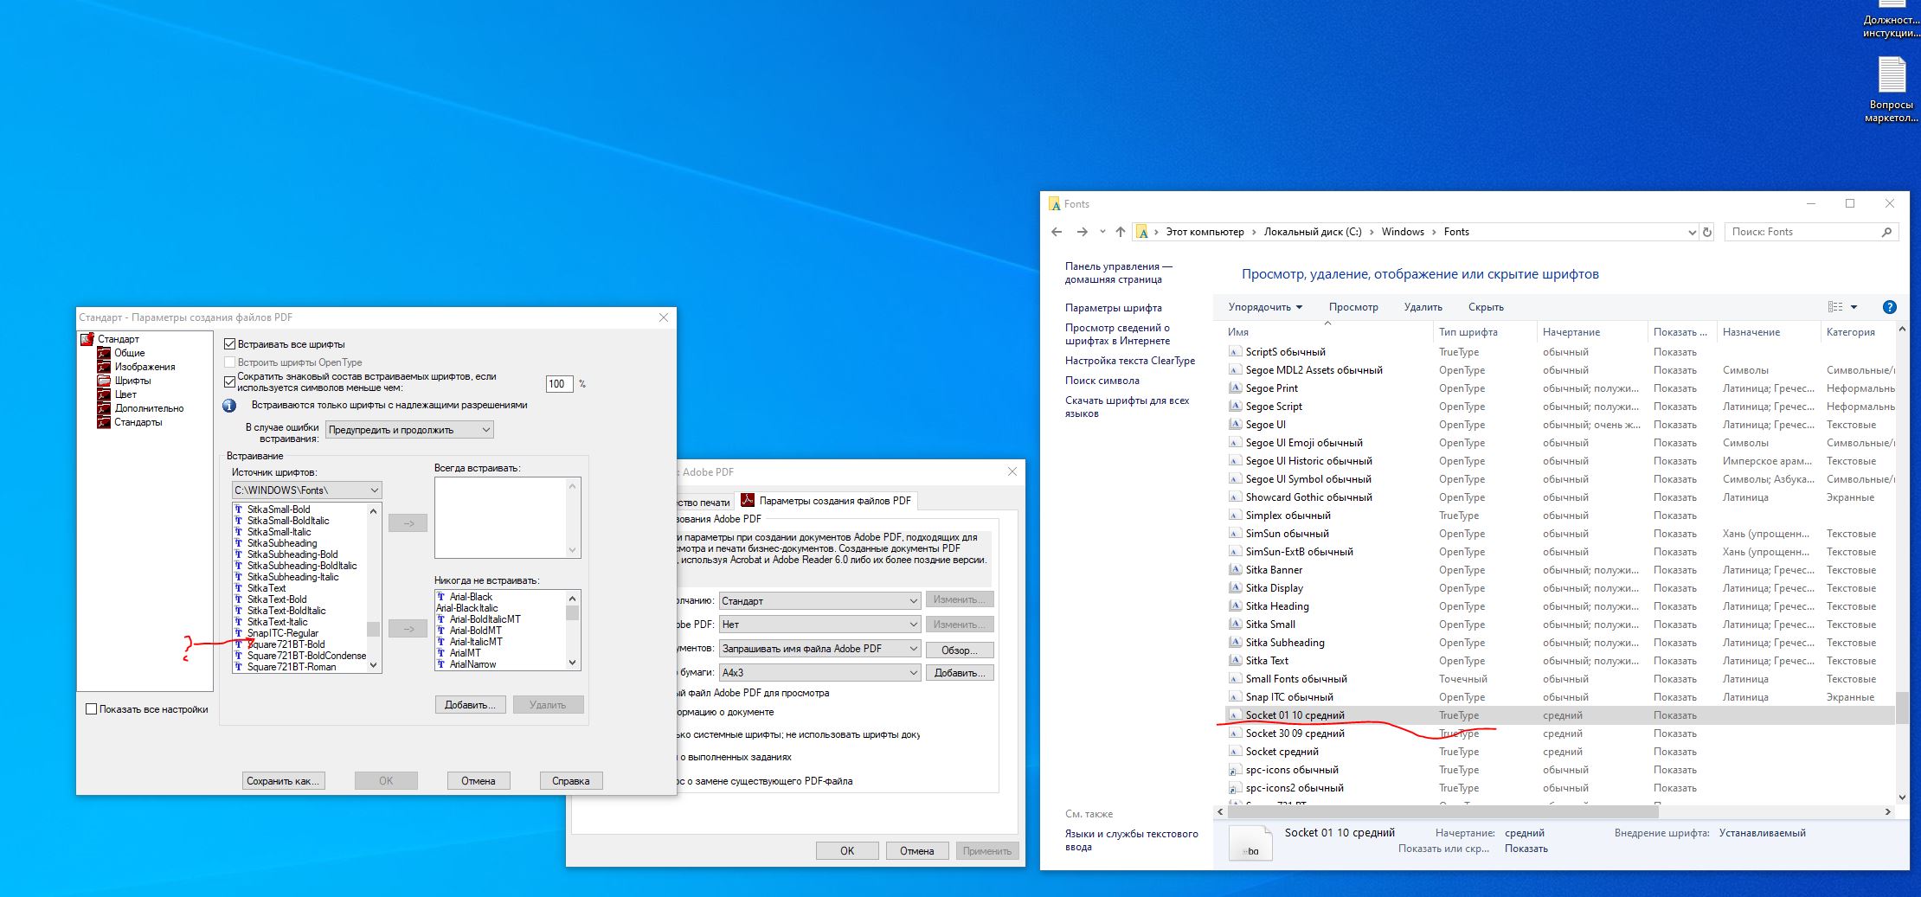Click the blue info icon about font permissions
Image resolution: width=1921 pixels, height=897 pixels.
point(230,405)
